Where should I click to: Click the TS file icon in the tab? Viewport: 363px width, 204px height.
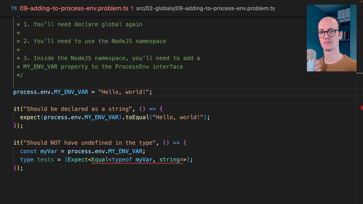click(x=14, y=8)
